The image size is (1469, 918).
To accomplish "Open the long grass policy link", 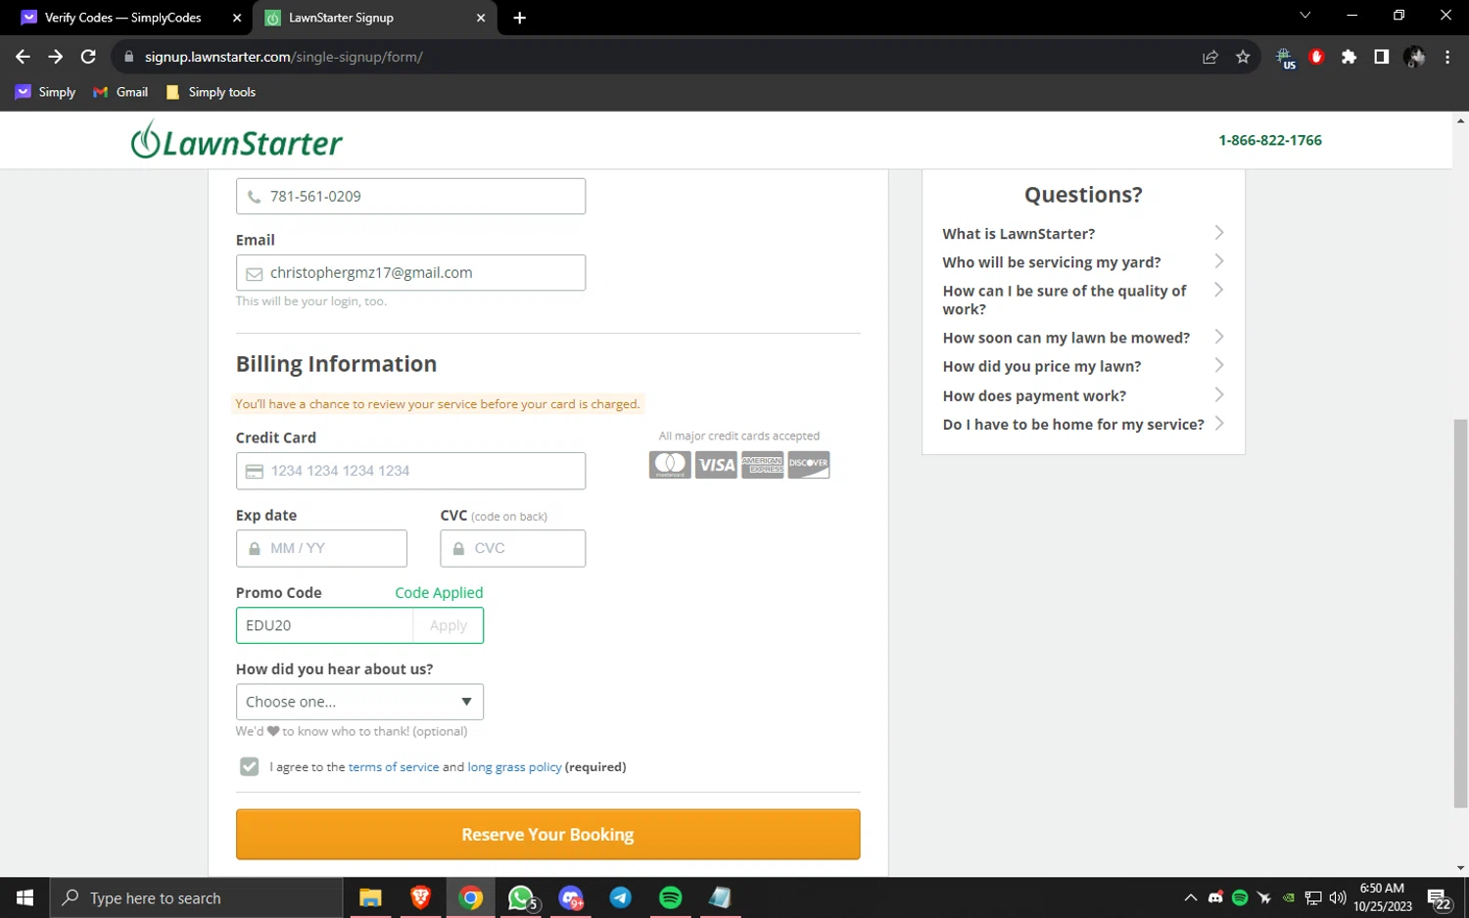I will tap(514, 766).
